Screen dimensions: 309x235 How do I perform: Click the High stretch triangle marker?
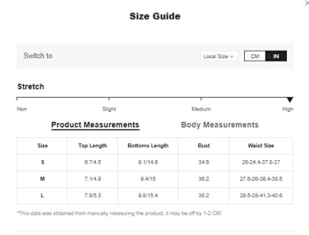[x=290, y=100]
